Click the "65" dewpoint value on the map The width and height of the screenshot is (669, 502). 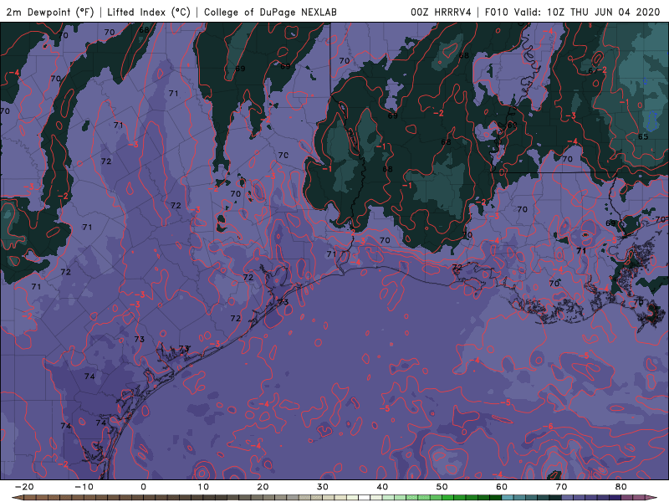tap(643, 136)
